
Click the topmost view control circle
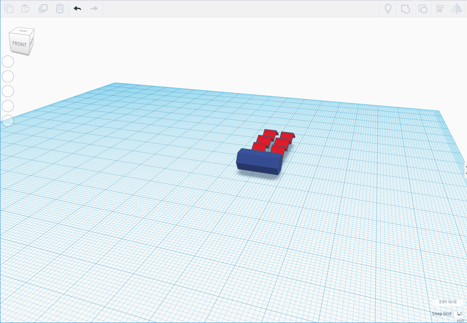[7, 61]
